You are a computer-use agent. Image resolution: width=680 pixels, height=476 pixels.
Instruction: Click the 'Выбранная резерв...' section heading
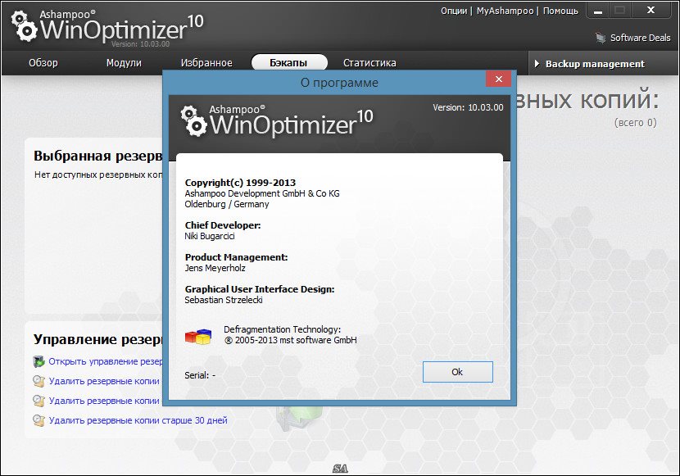[x=98, y=156]
